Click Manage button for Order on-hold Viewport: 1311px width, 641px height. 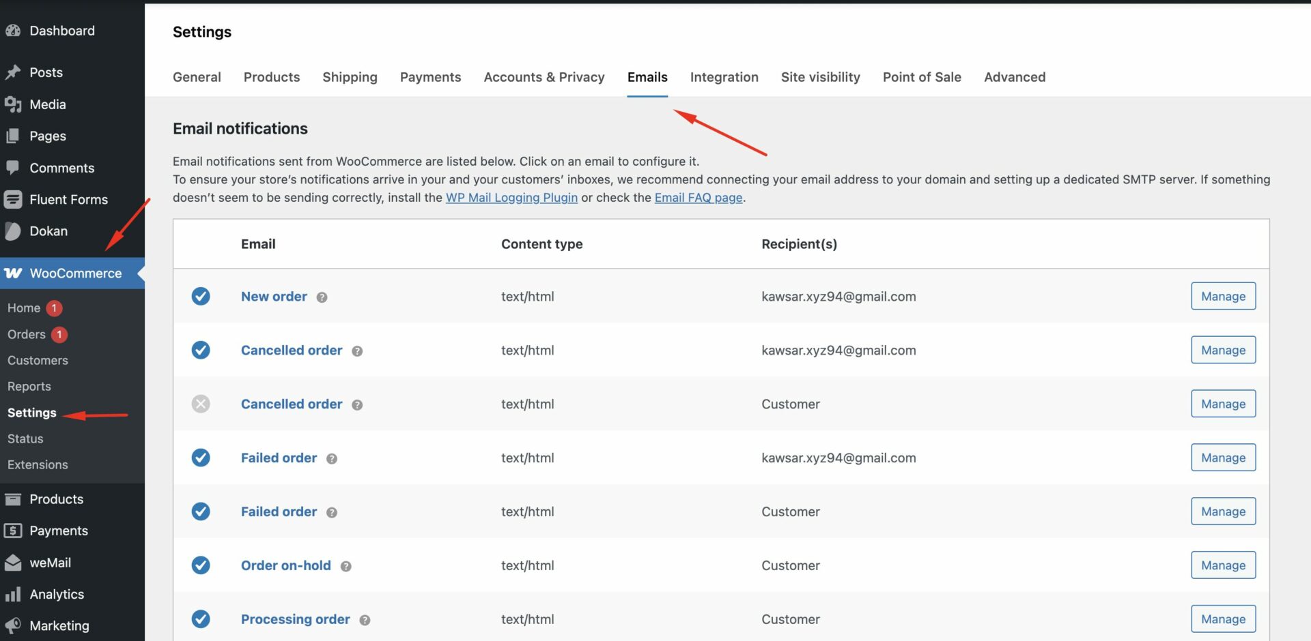[x=1222, y=565]
